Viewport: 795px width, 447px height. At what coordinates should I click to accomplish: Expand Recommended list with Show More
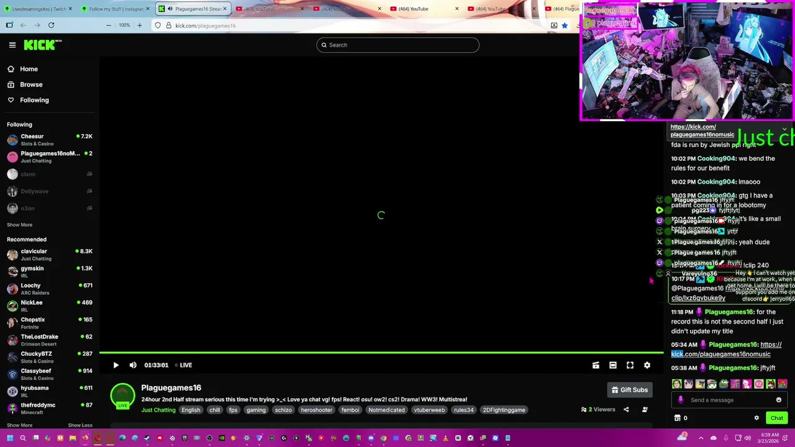pyautogui.click(x=19, y=425)
